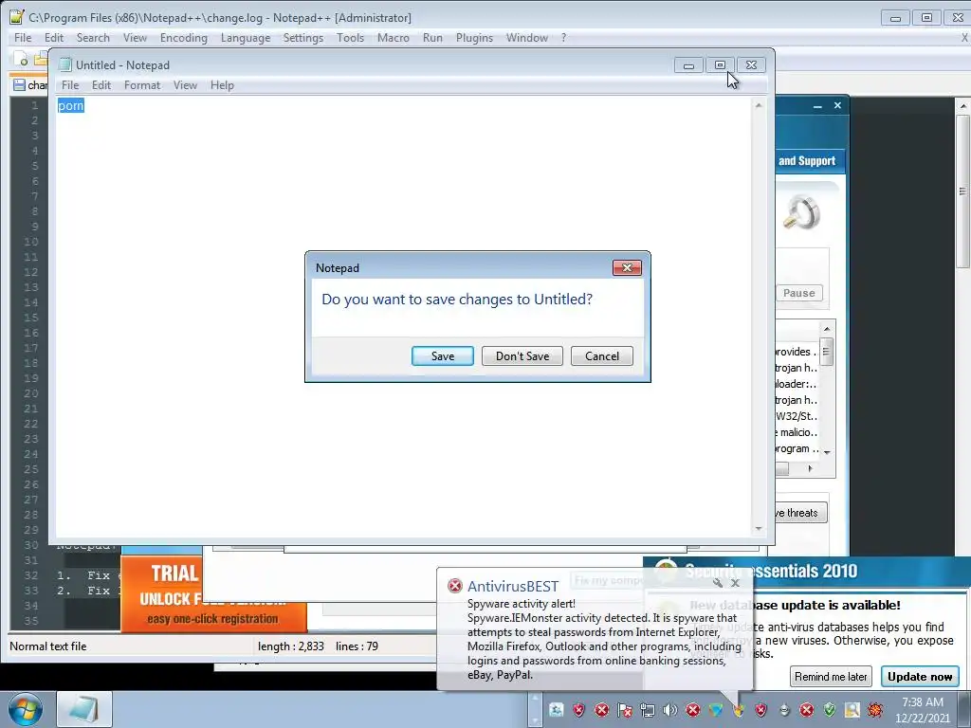The image size is (971, 728).
Task: Click the selected word 'porn' in Notepad
Action: (x=70, y=105)
